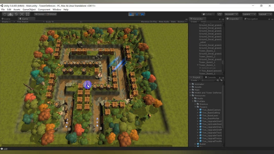274x154 pixels.
Task: Select the Rect transform tool
Action: pyautogui.click(x=27, y=14)
